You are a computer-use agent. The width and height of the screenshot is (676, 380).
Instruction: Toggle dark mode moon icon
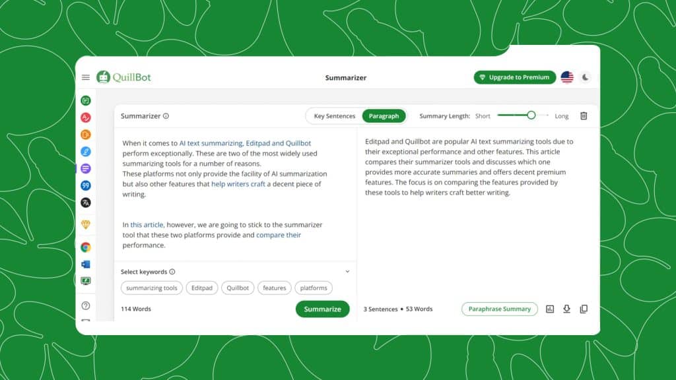pyautogui.click(x=586, y=77)
